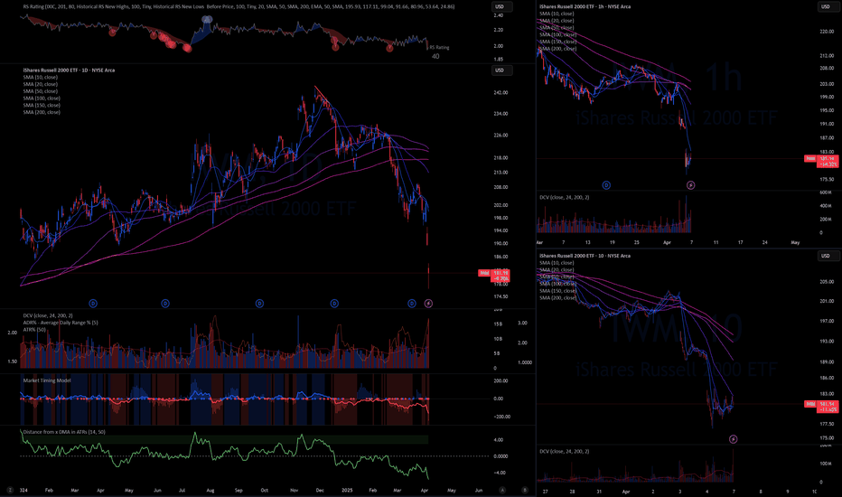Click the Jul label on daily time axis
The height and width of the screenshot is (497, 842).
[x=182, y=490]
